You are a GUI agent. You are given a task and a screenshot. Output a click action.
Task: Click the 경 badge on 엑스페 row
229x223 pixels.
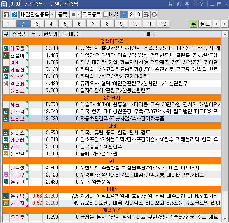6,84
